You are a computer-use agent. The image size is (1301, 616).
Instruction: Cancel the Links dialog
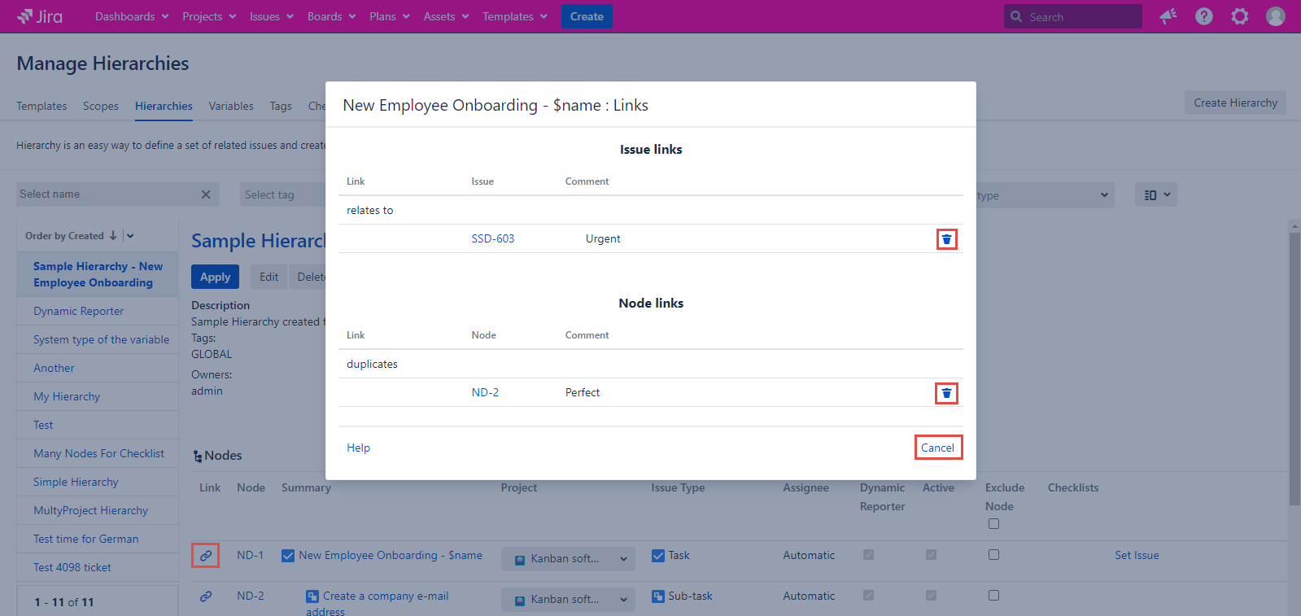937,448
